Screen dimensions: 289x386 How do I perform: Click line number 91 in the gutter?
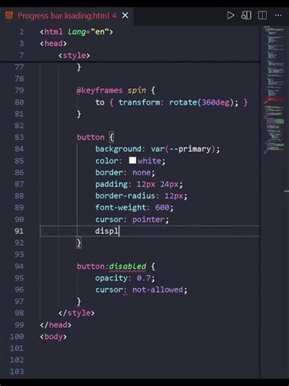pyautogui.click(x=19, y=231)
